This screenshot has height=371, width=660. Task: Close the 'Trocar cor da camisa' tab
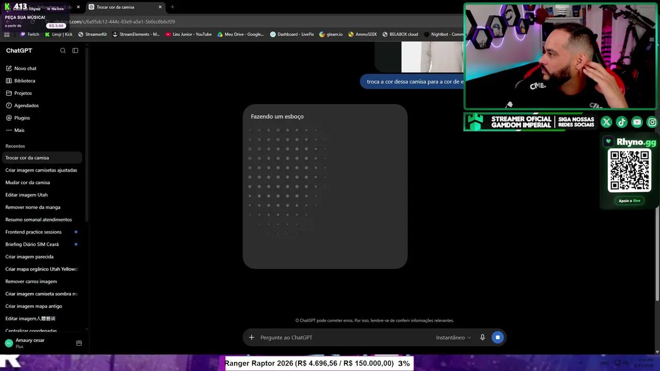coord(160,7)
